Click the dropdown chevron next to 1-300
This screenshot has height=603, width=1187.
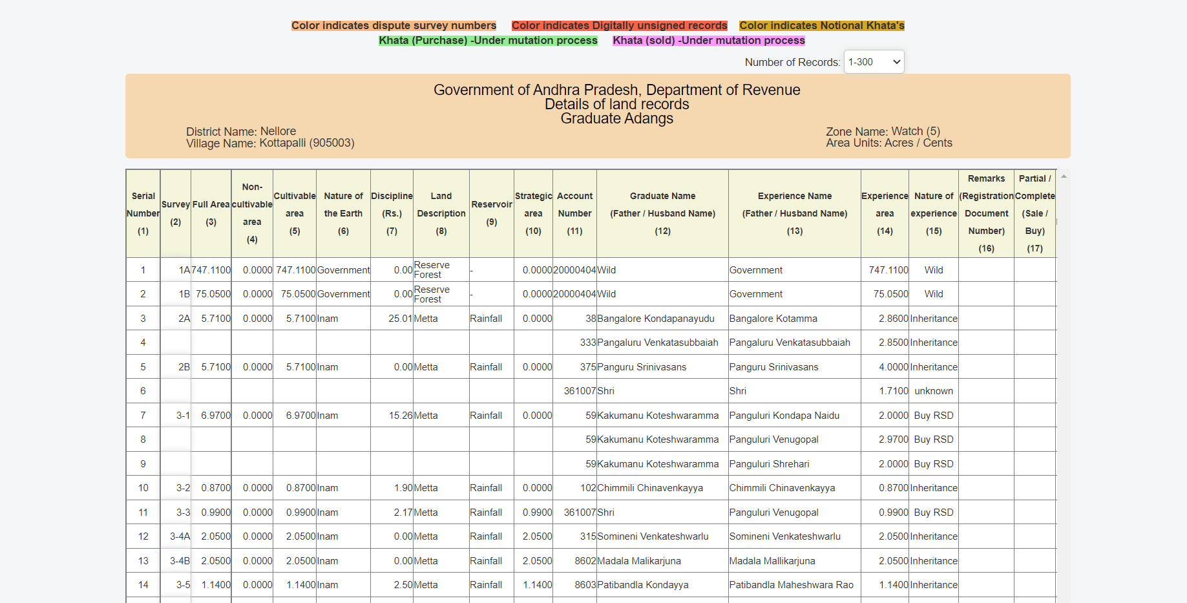[x=897, y=61]
